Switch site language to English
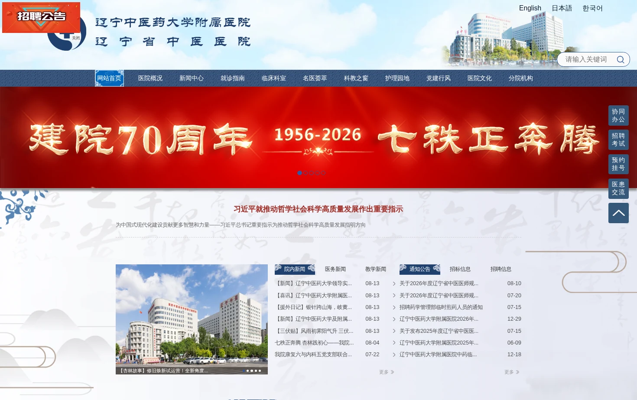The image size is (637, 400). point(530,8)
